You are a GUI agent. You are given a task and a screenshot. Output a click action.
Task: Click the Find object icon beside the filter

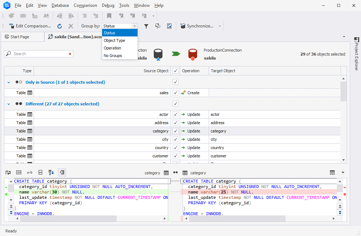click(158, 26)
